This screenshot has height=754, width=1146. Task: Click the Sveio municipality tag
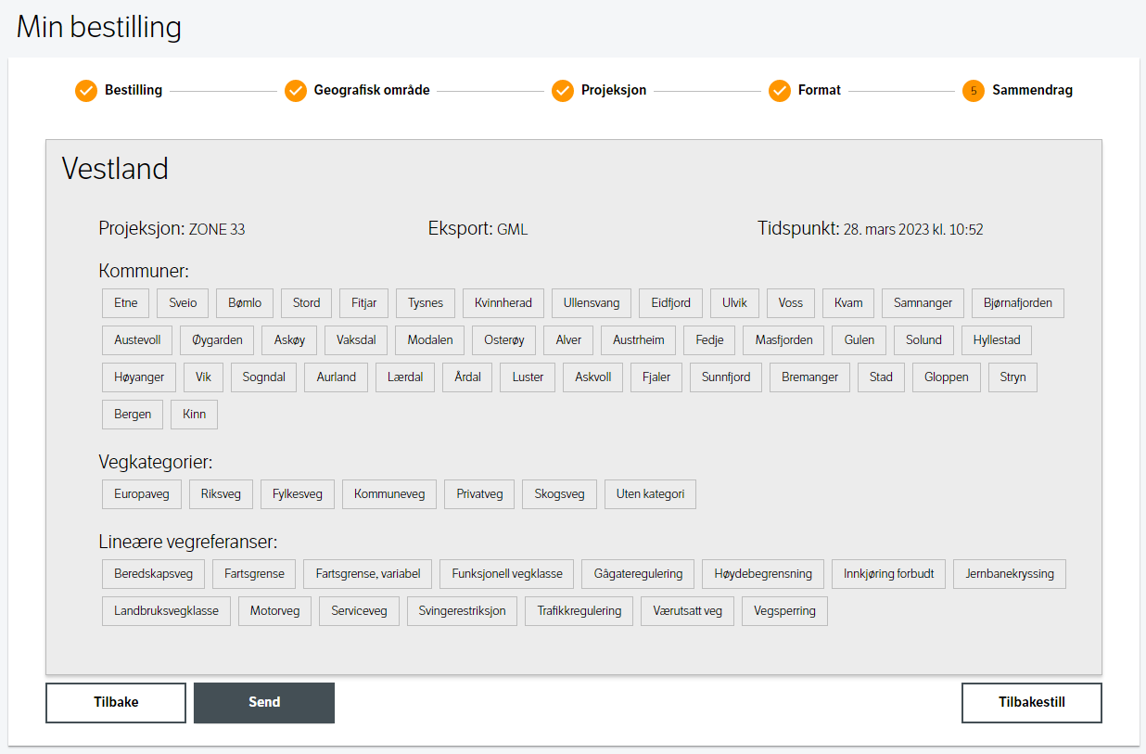[183, 303]
